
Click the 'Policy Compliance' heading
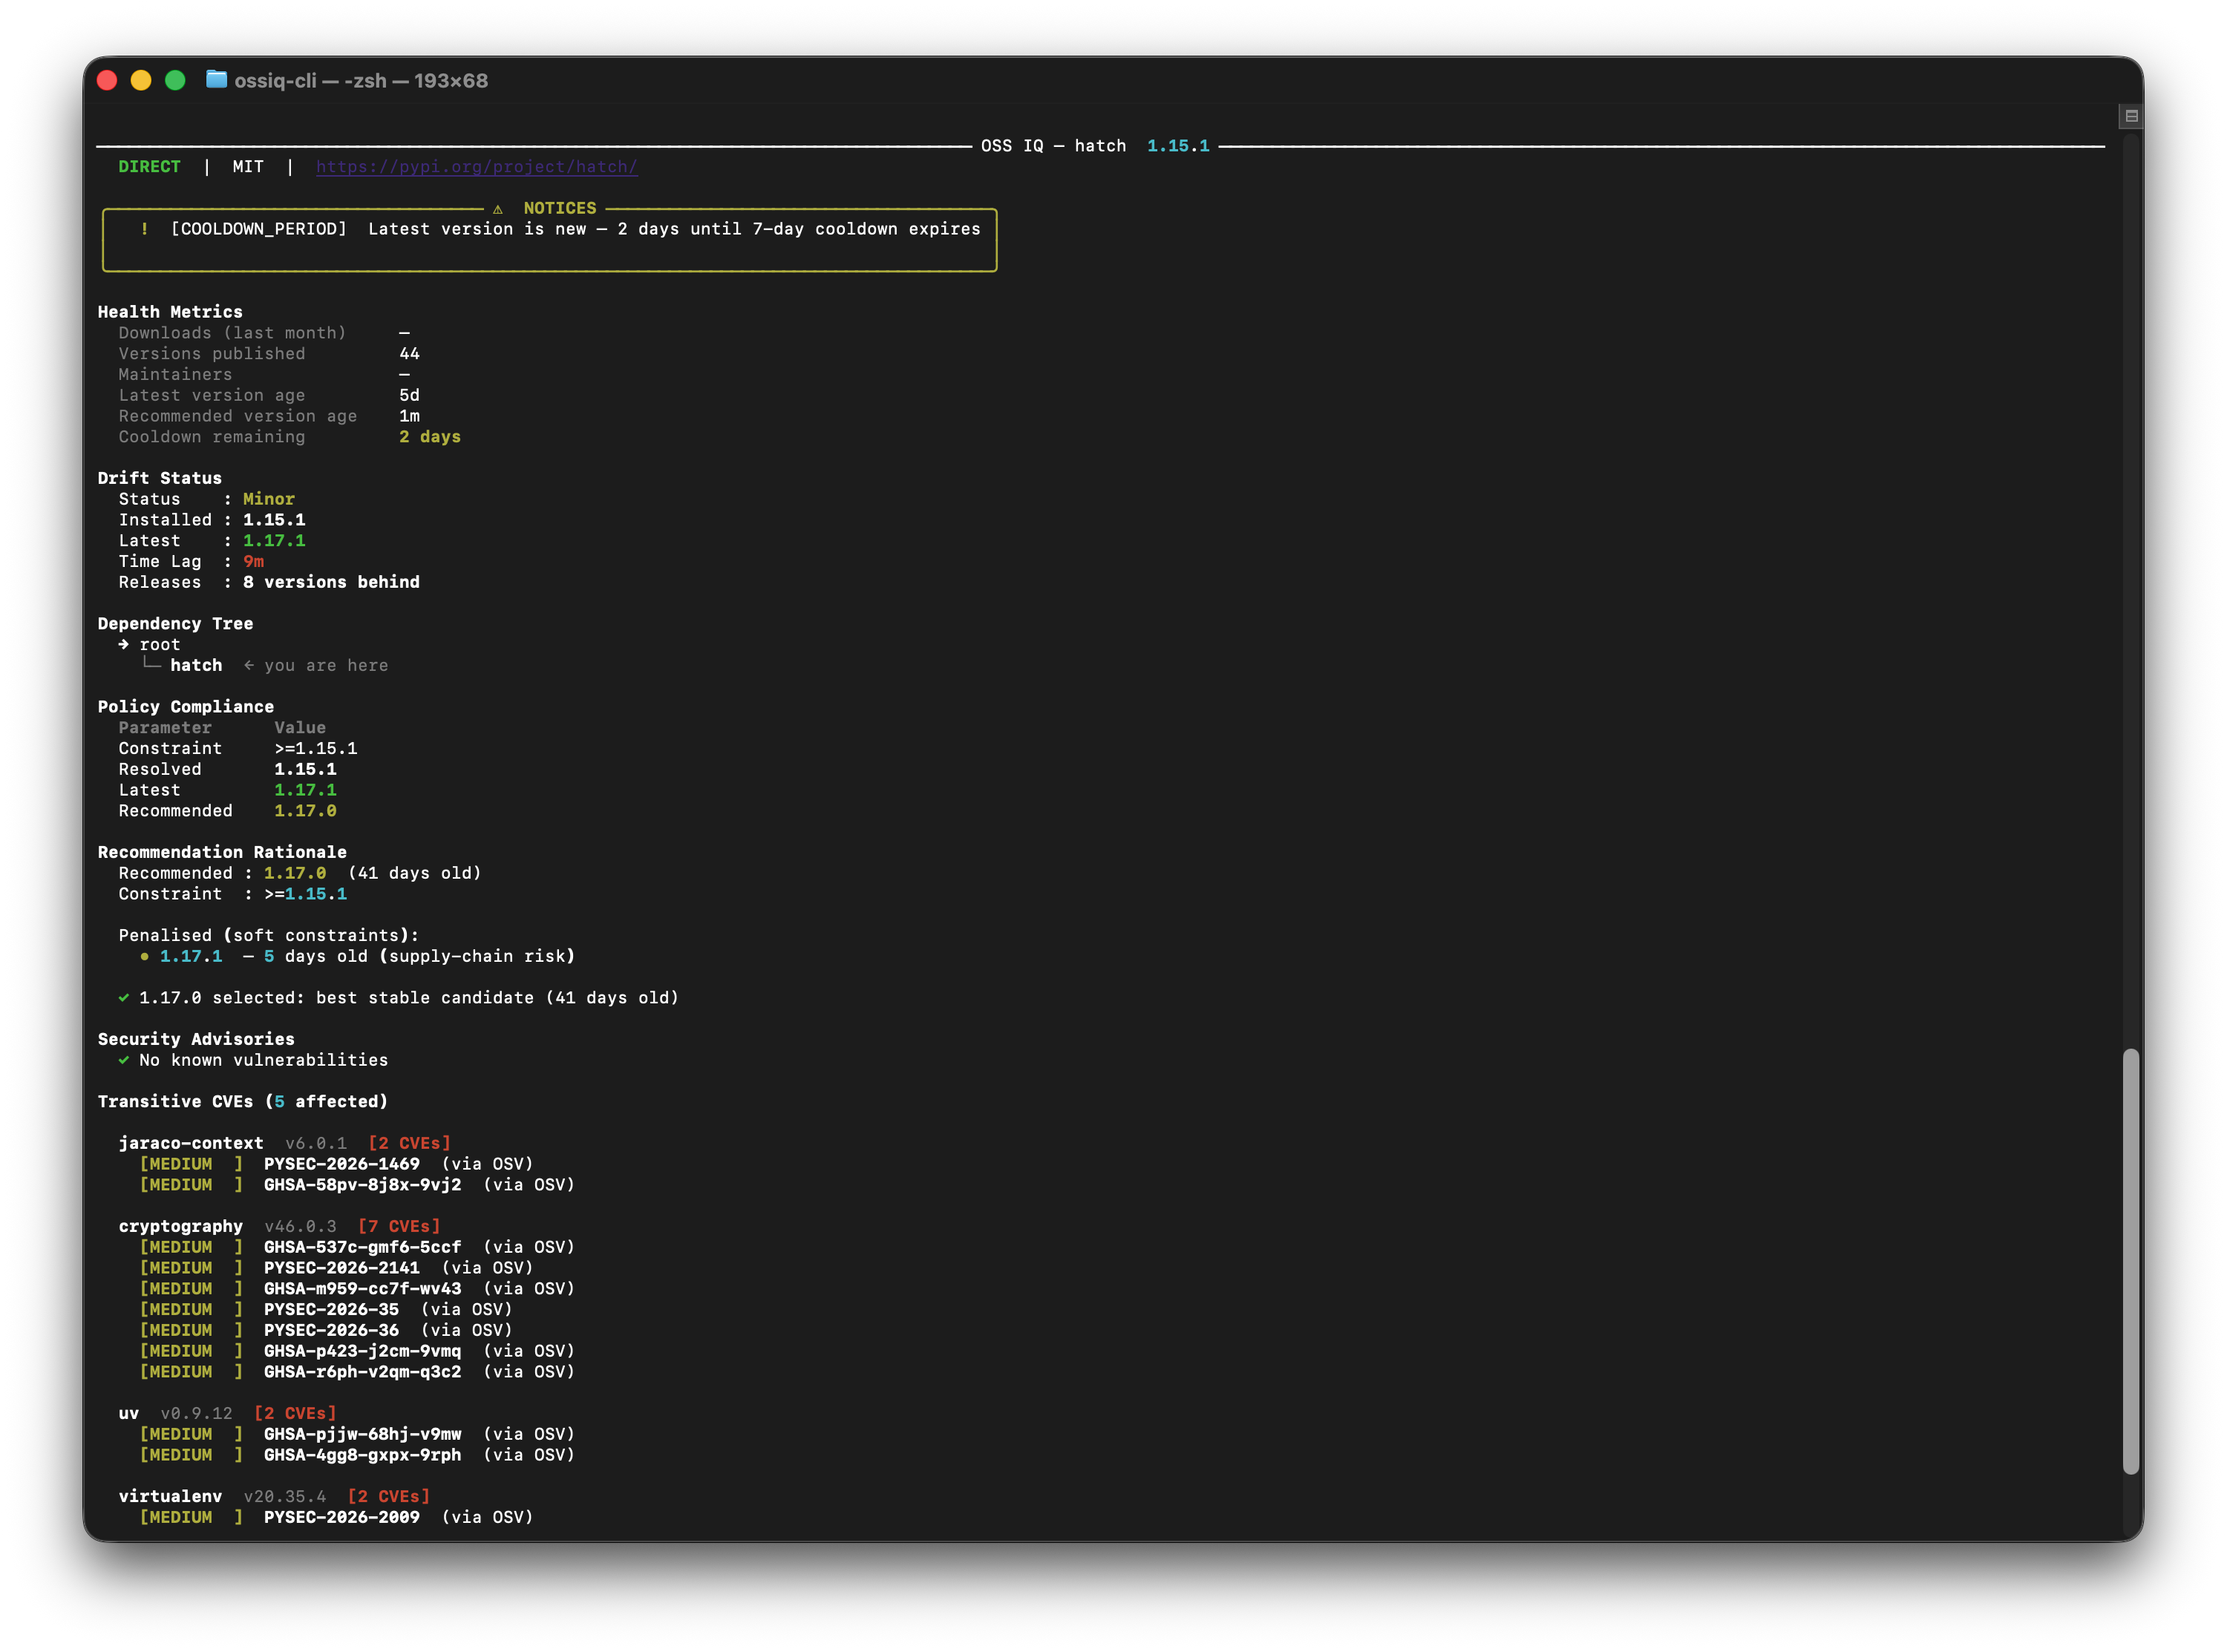point(186,707)
